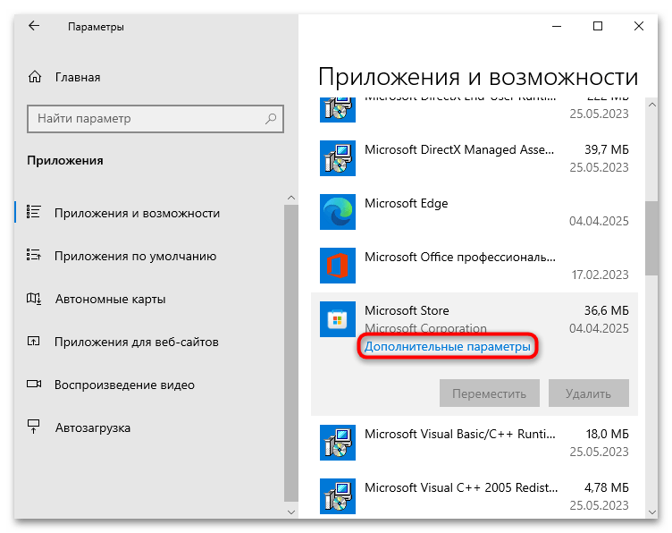Click the 17.02.2023 install date

point(600,275)
